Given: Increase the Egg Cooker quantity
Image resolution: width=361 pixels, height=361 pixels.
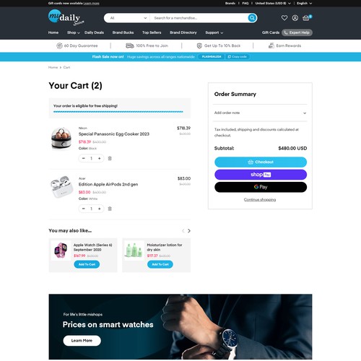Looking at the screenshot, I should tap(99, 158).
